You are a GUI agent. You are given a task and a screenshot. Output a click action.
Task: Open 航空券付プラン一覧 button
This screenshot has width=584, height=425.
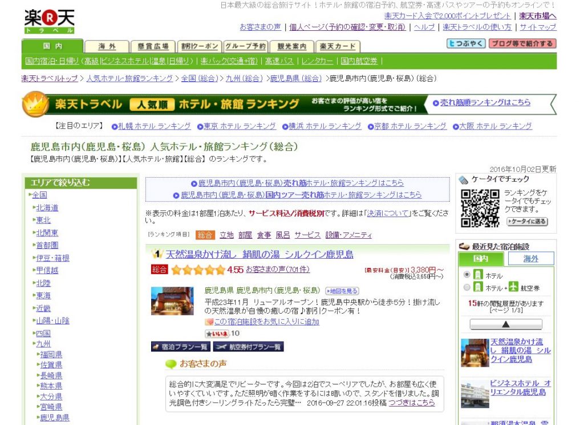coord(249,347)
